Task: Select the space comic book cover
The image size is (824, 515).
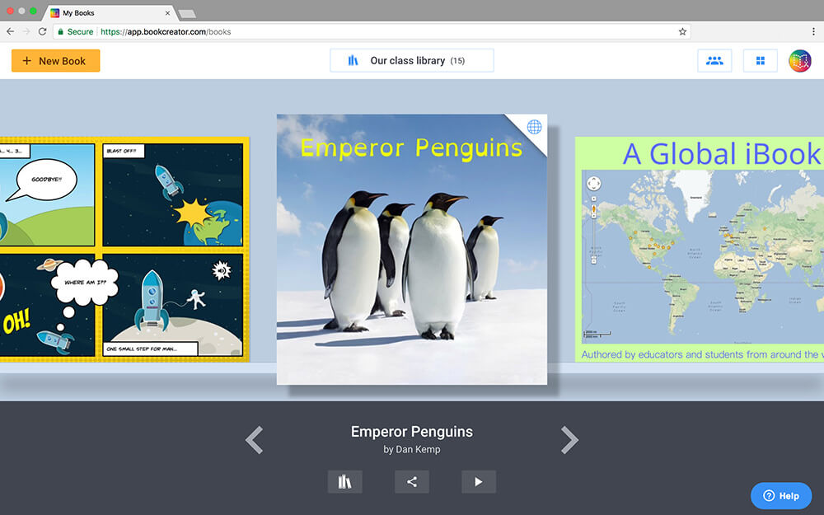Action: point(124,247)
